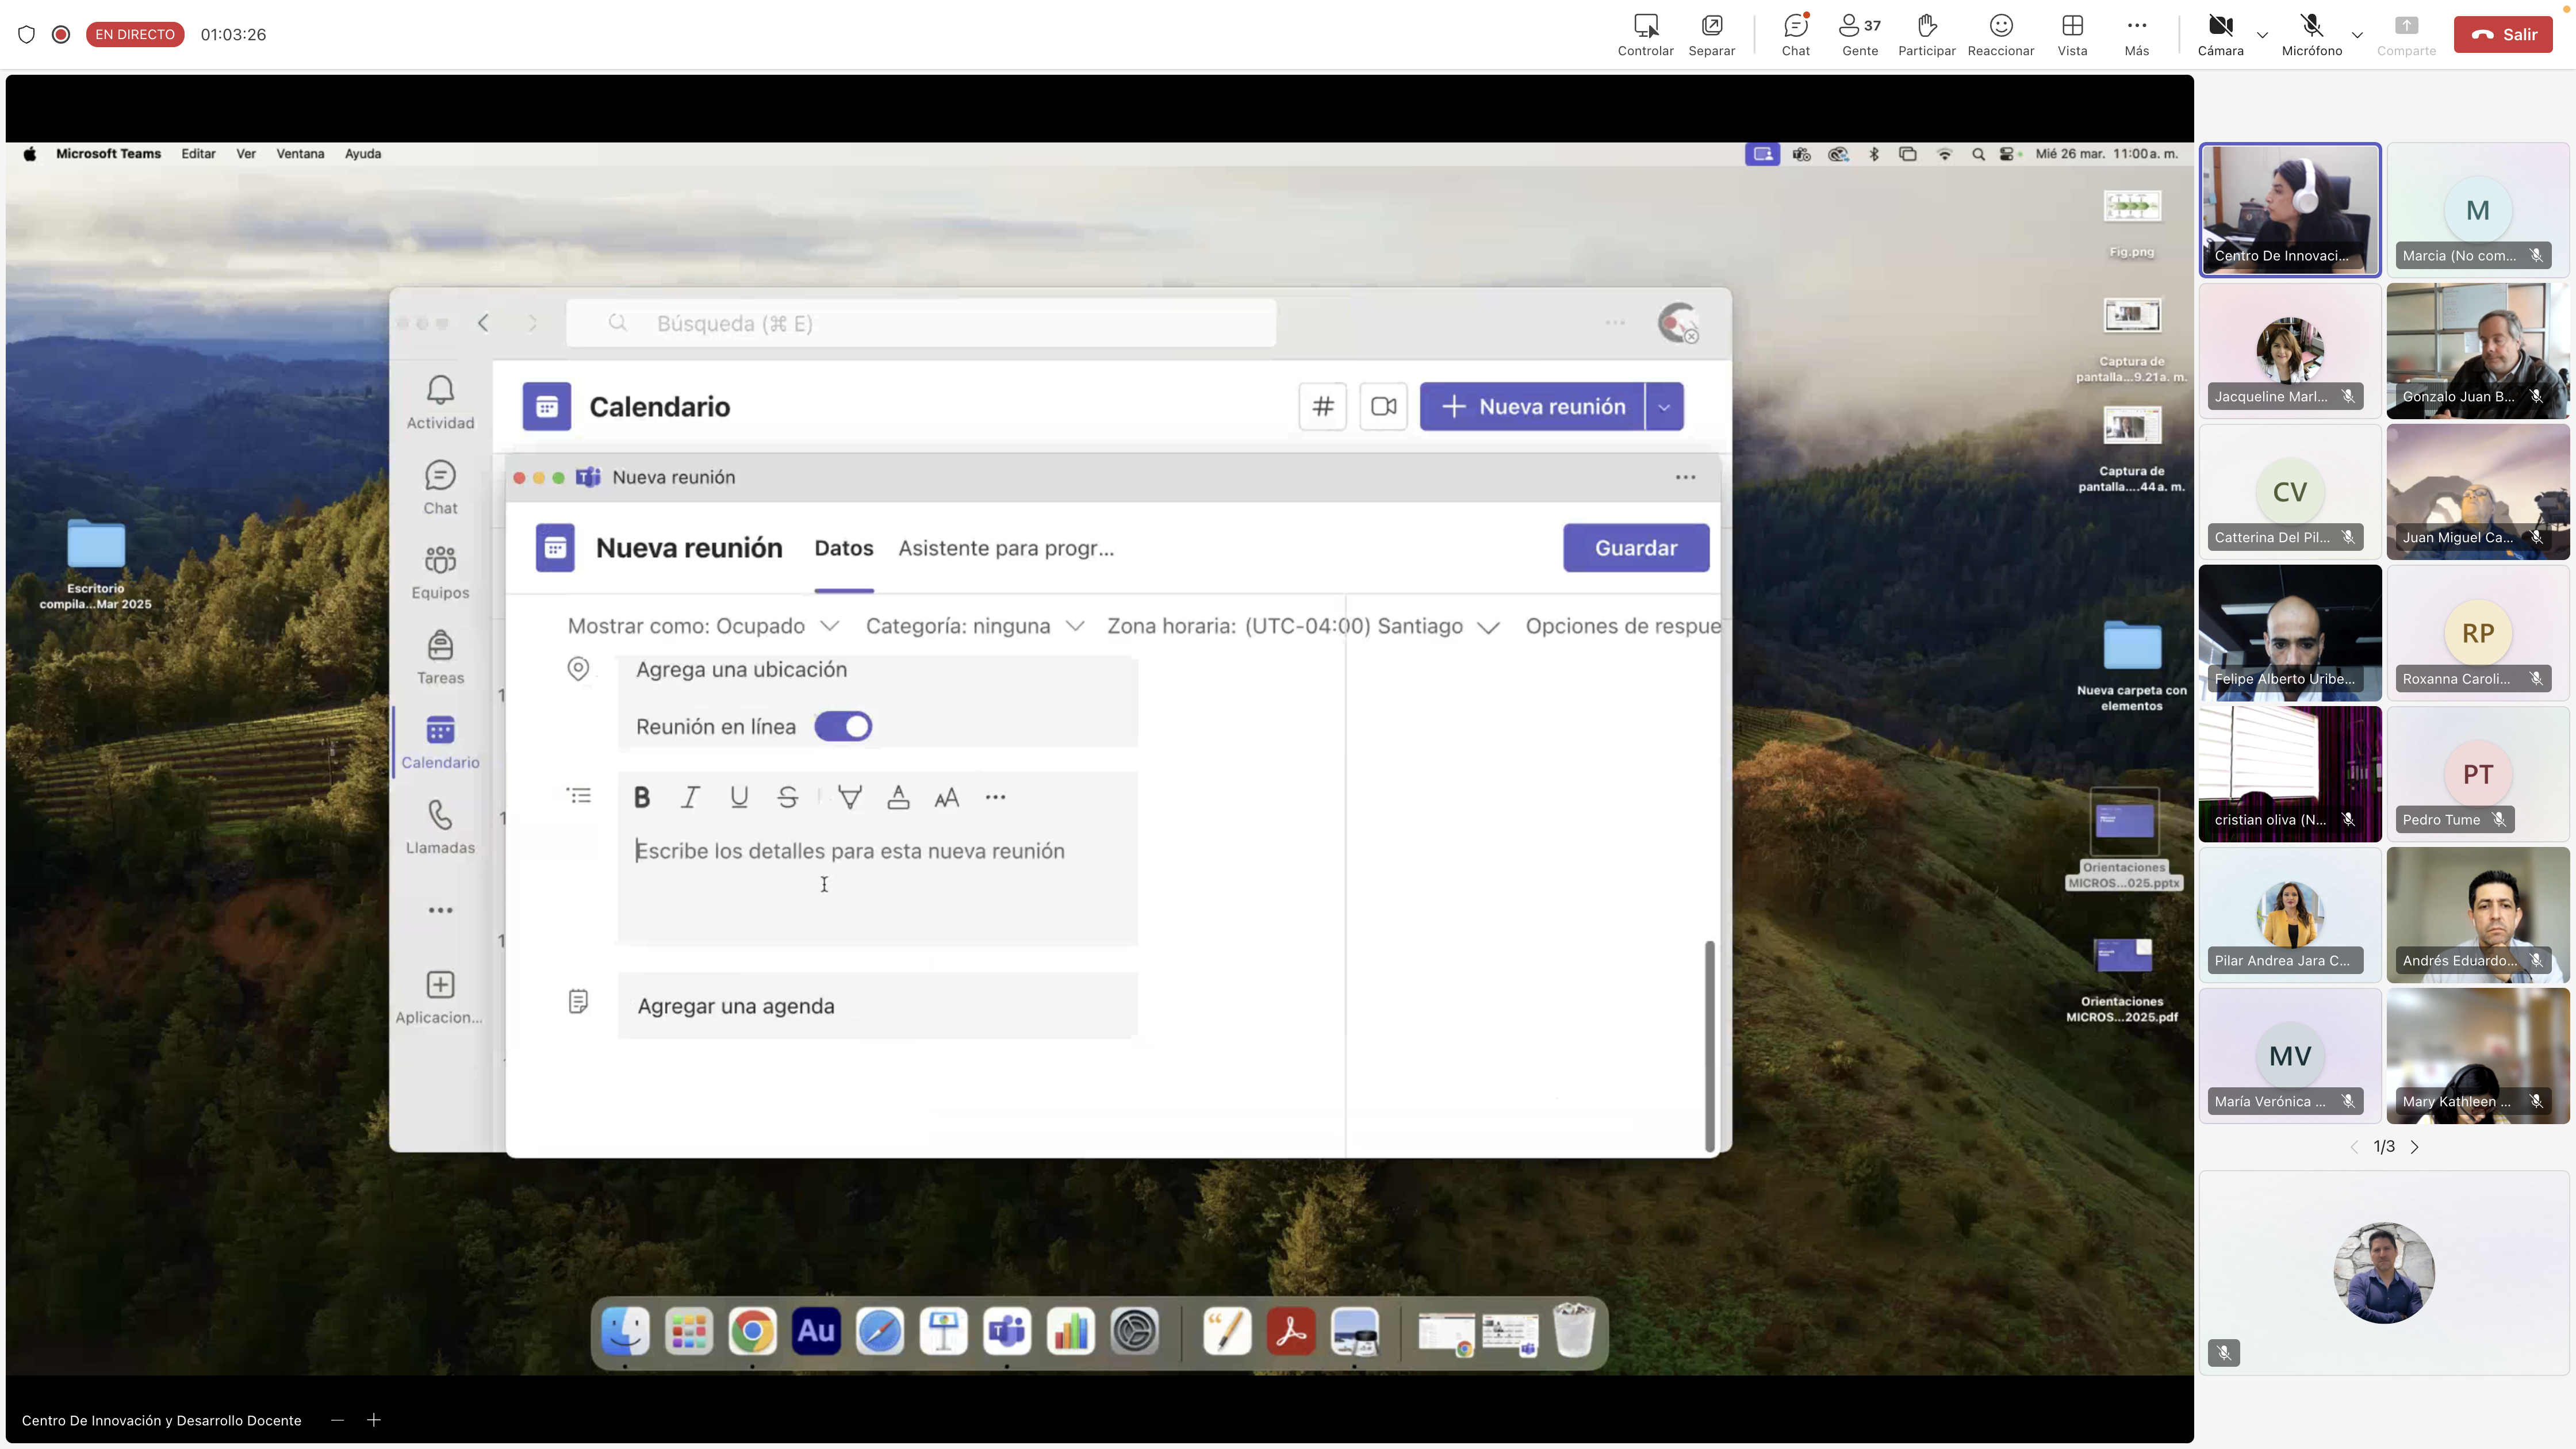Toggle strikethrough formatting

click(788, 797)
